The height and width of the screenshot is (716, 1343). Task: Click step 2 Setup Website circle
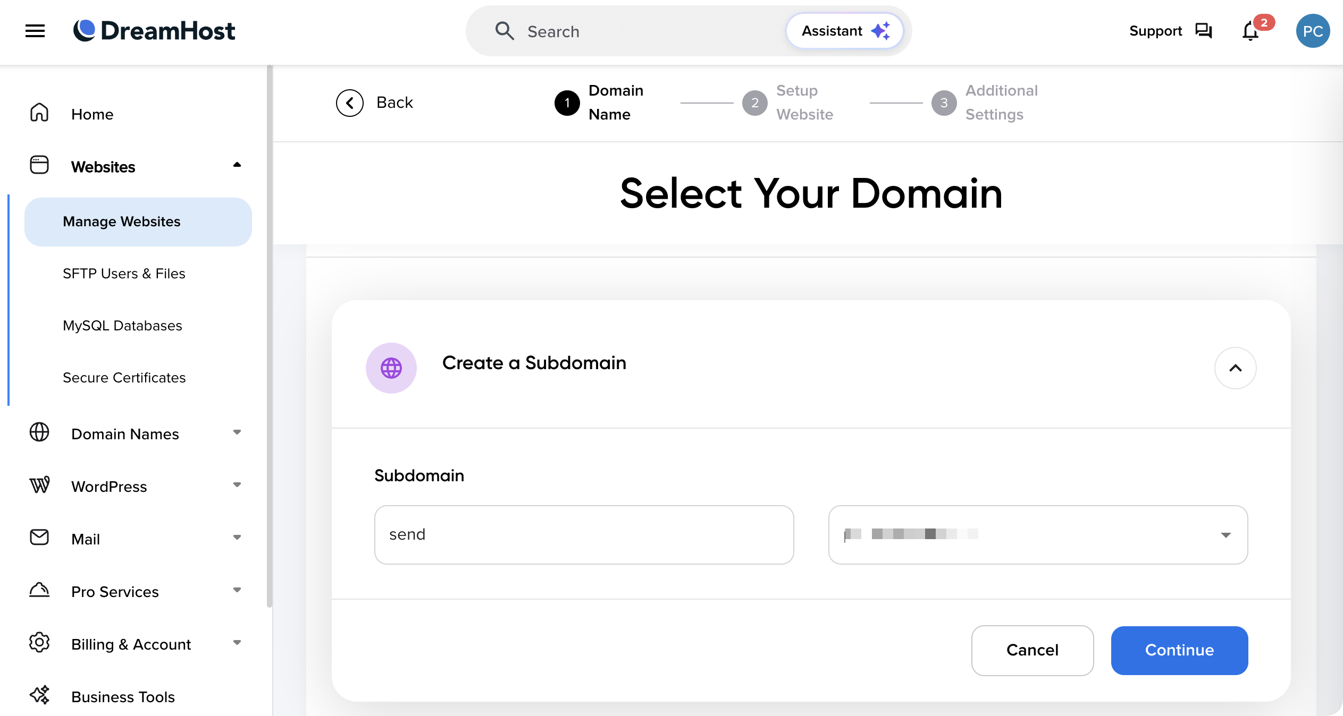pos(754,103)
